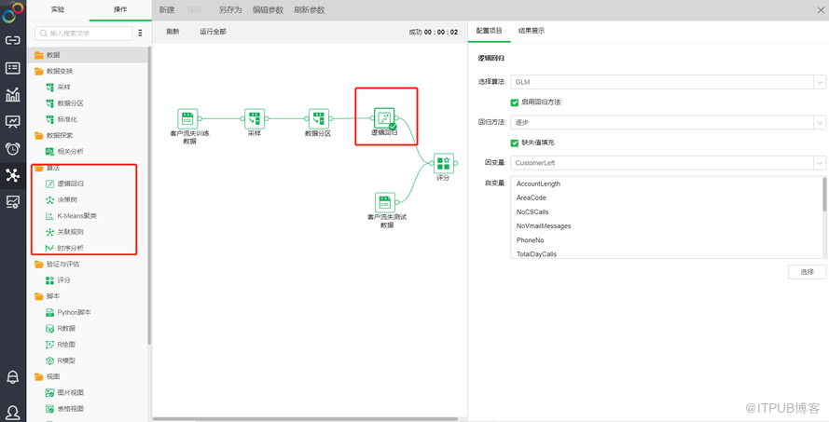
Task: Select the data mining network icon in the sidebar
Action: coord(13,175)
